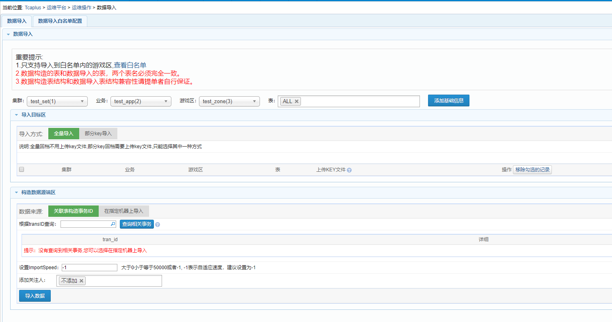This screenshot has width=612, height=322.
Task: Choose 在指定机器上导入 data source
Action: pyautogui.click(x=124, y=211)
